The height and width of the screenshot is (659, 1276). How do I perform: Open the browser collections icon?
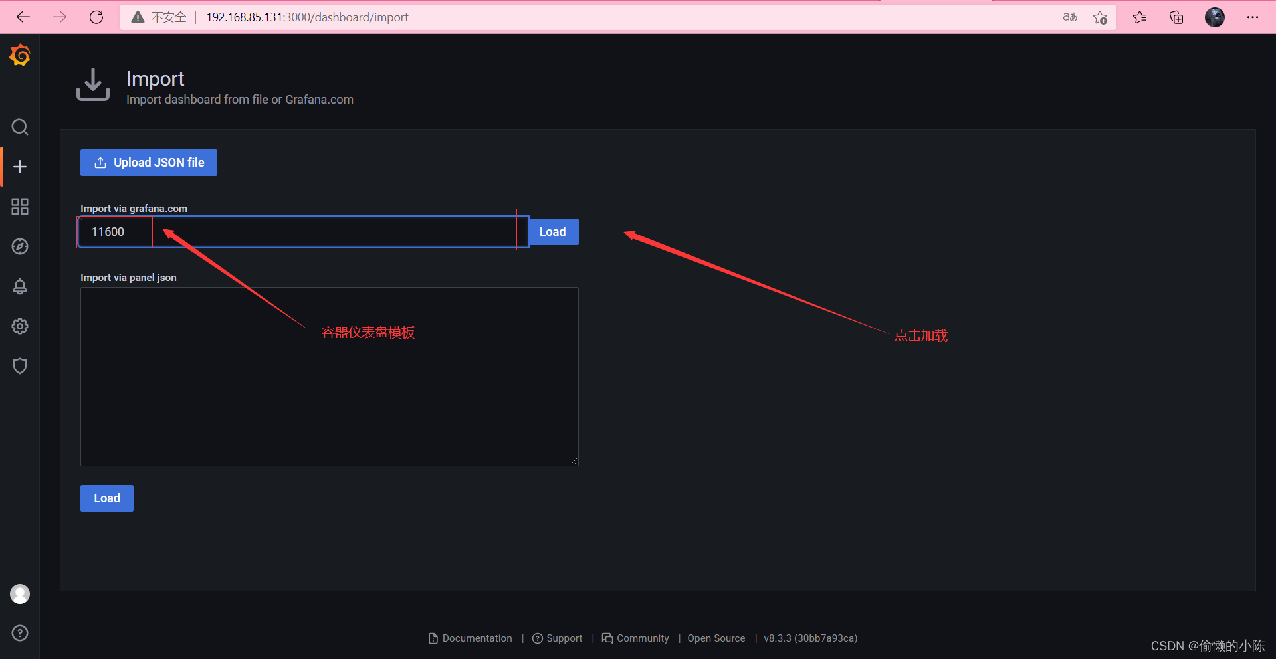pos(1176,17)
